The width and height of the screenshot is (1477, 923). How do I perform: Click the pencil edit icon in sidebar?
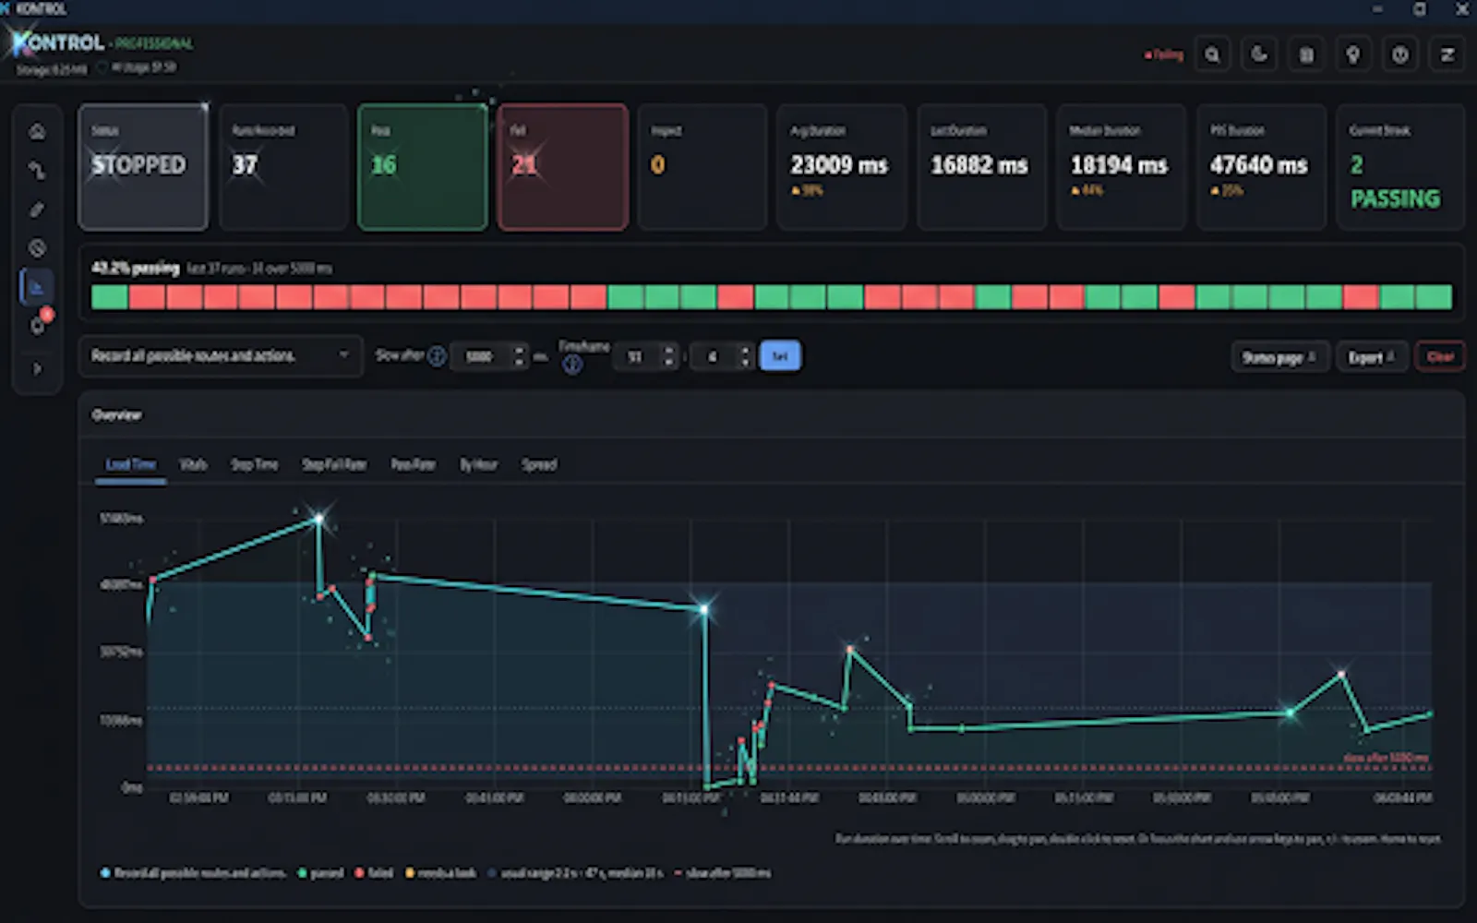[x=37, y=210]
